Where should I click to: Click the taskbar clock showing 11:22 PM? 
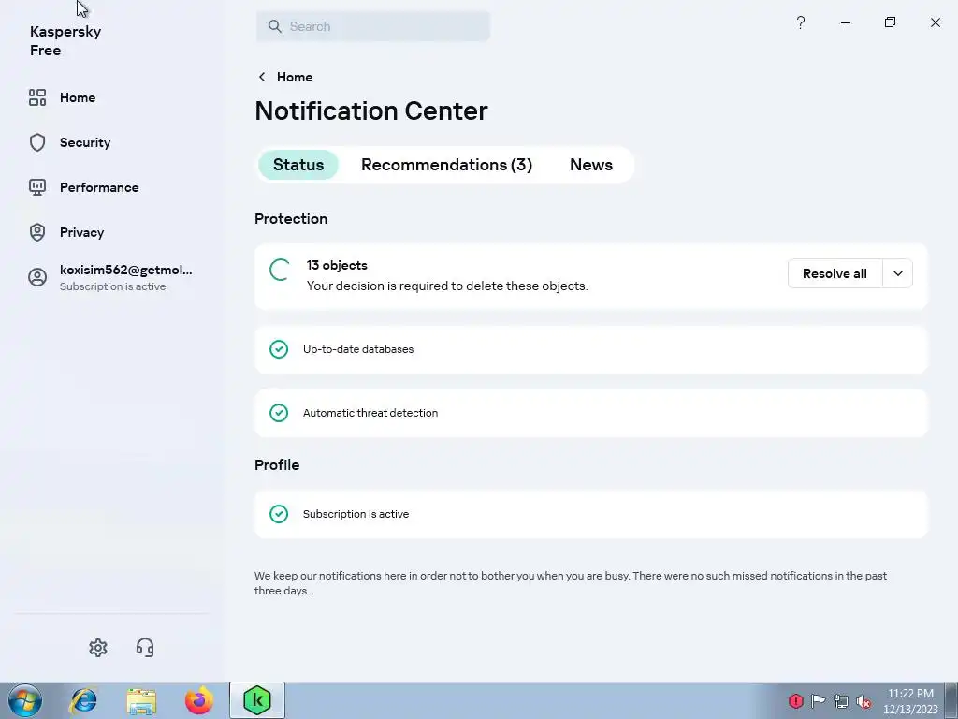(910, 701)
